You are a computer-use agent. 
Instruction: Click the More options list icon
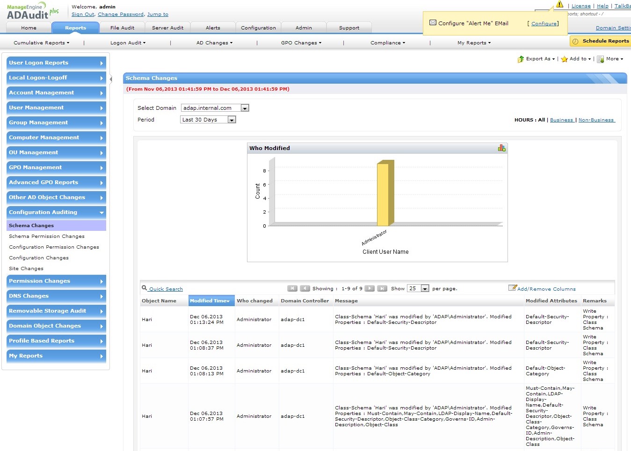click(x=600, y=59)
